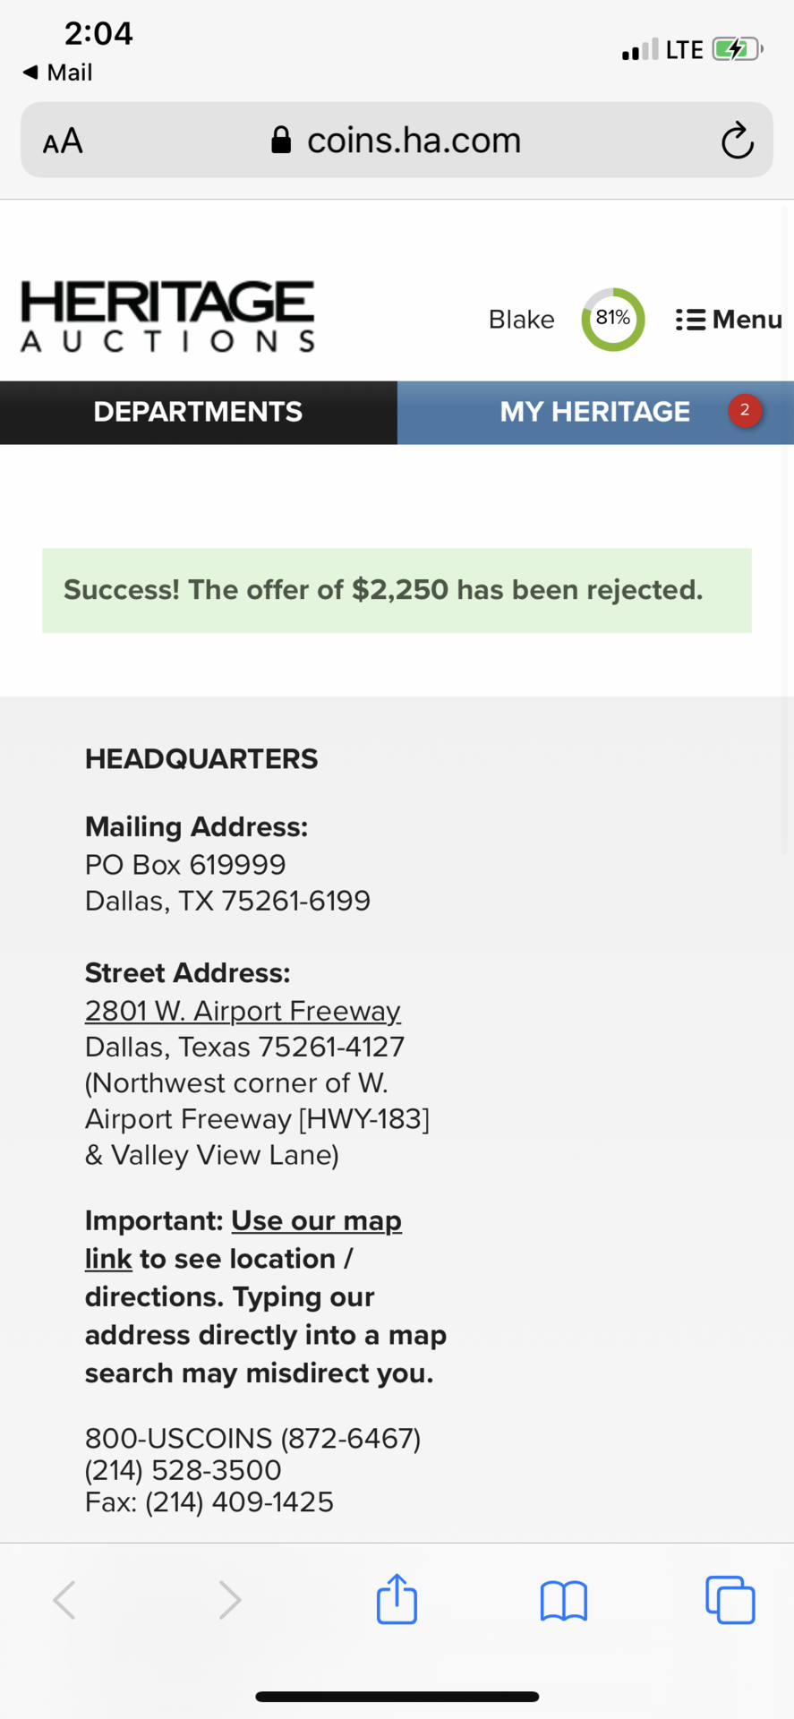Go forward with the Safari forward arrow

coord(230,1600)
